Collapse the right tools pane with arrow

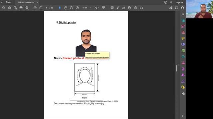[179, 65]
